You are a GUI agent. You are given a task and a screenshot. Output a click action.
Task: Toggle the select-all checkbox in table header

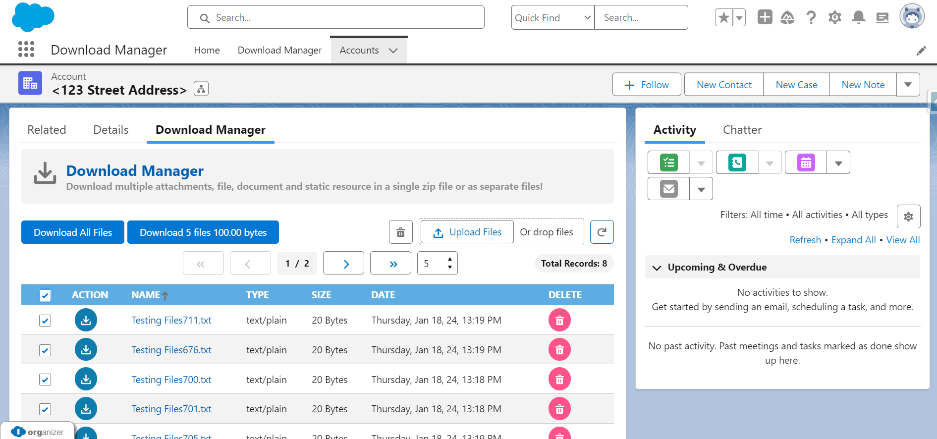[x=45, y=295]
